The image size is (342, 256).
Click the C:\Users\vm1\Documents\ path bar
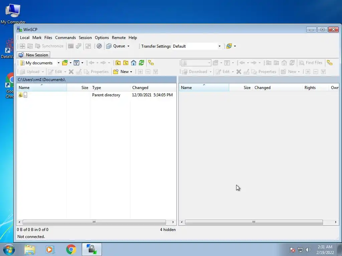(97, 80)
